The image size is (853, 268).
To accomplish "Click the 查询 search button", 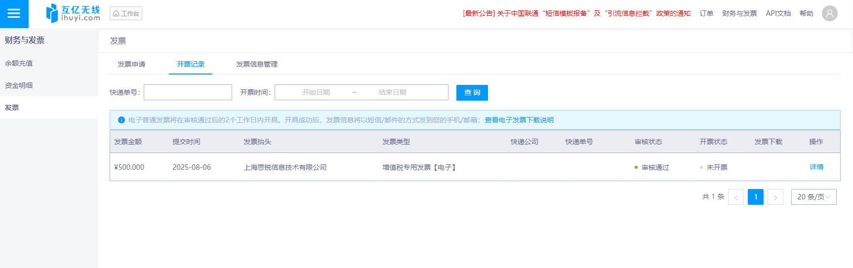I will 472,92.
